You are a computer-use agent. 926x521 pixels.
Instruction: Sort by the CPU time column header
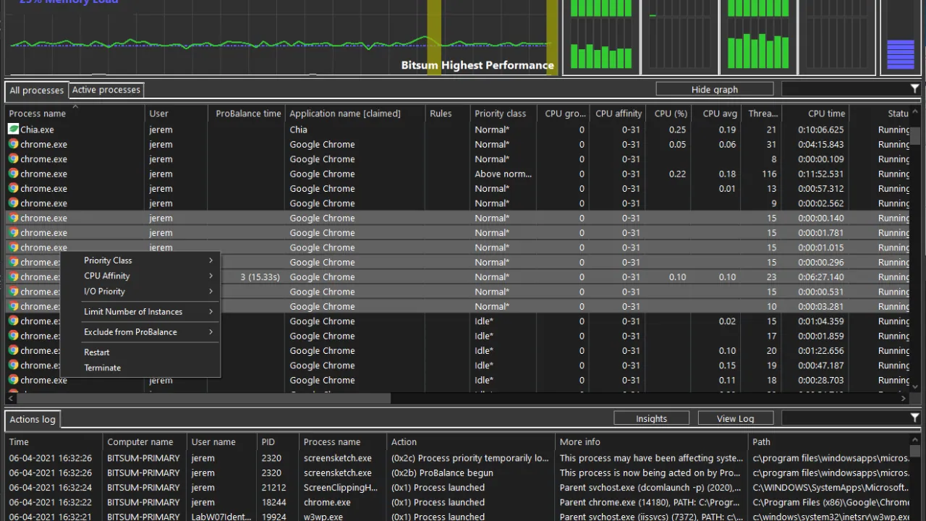817,114
